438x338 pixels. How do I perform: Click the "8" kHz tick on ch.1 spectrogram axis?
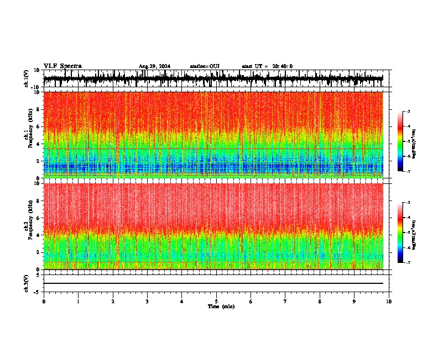click(x=38, y=109)
